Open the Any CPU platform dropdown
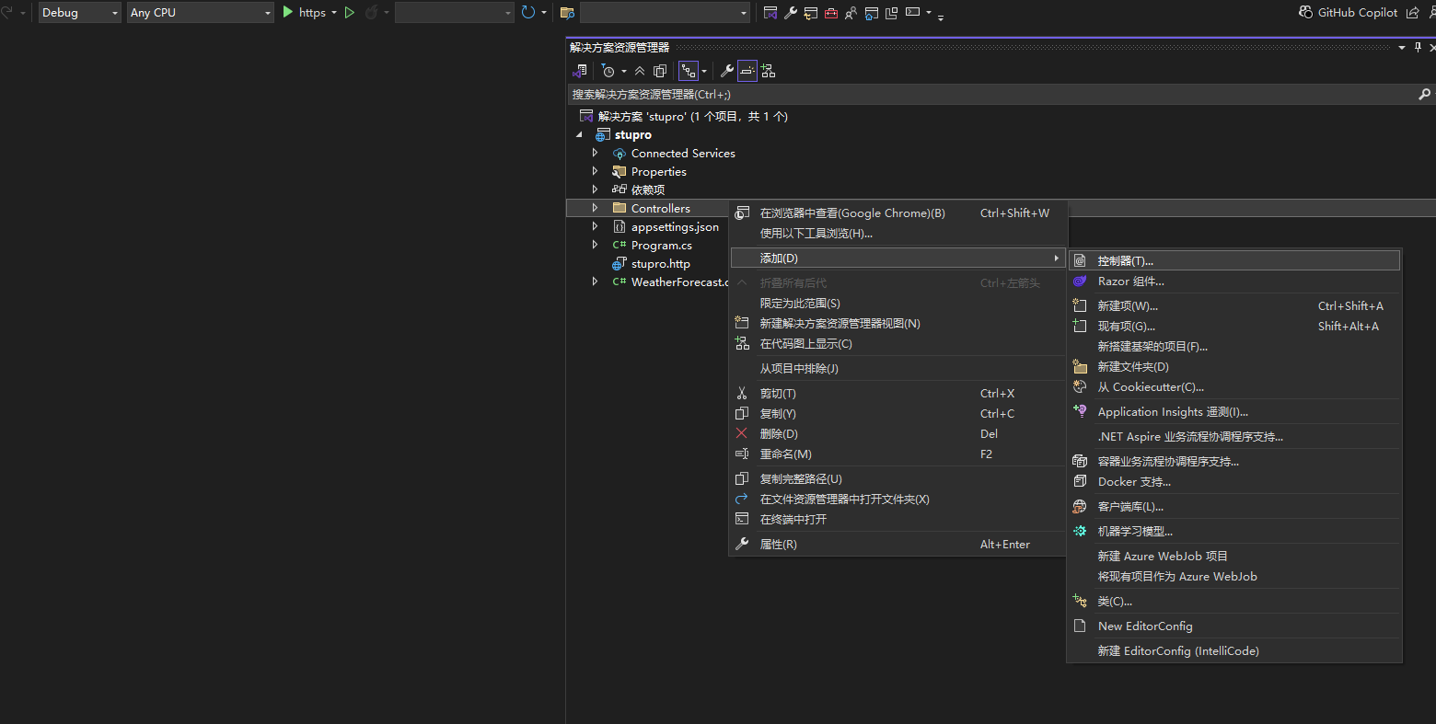Image resolution: width=1436 pixels, height=724 pixels. pos(201,12)
